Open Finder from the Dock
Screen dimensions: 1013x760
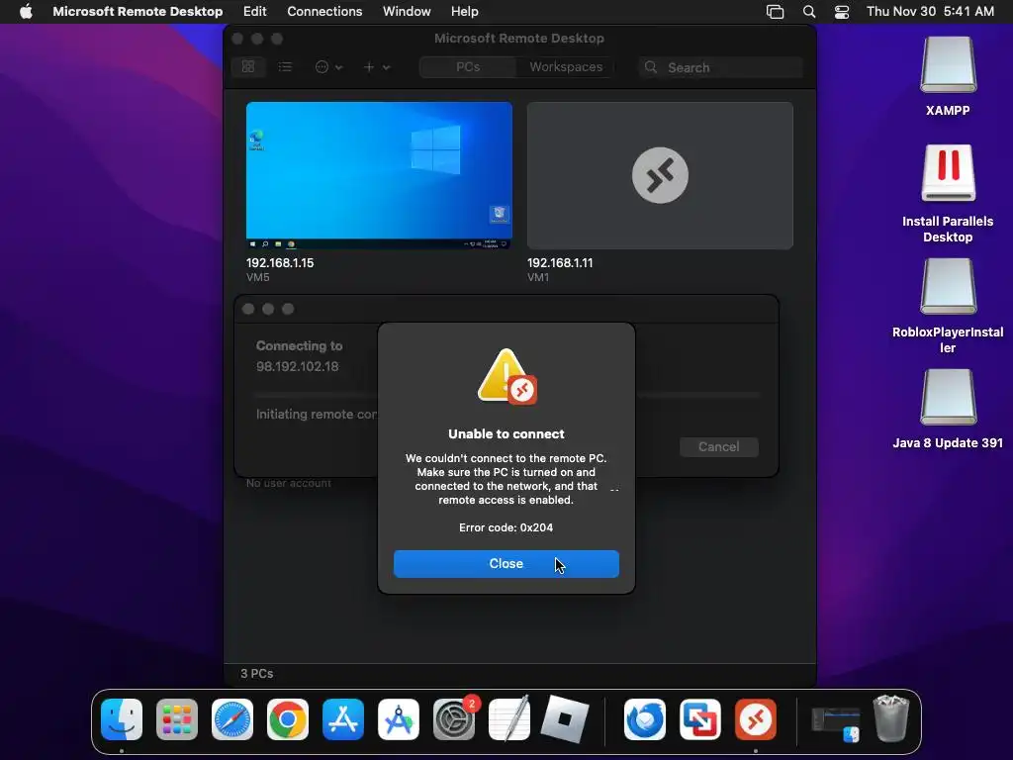[122, 719]
